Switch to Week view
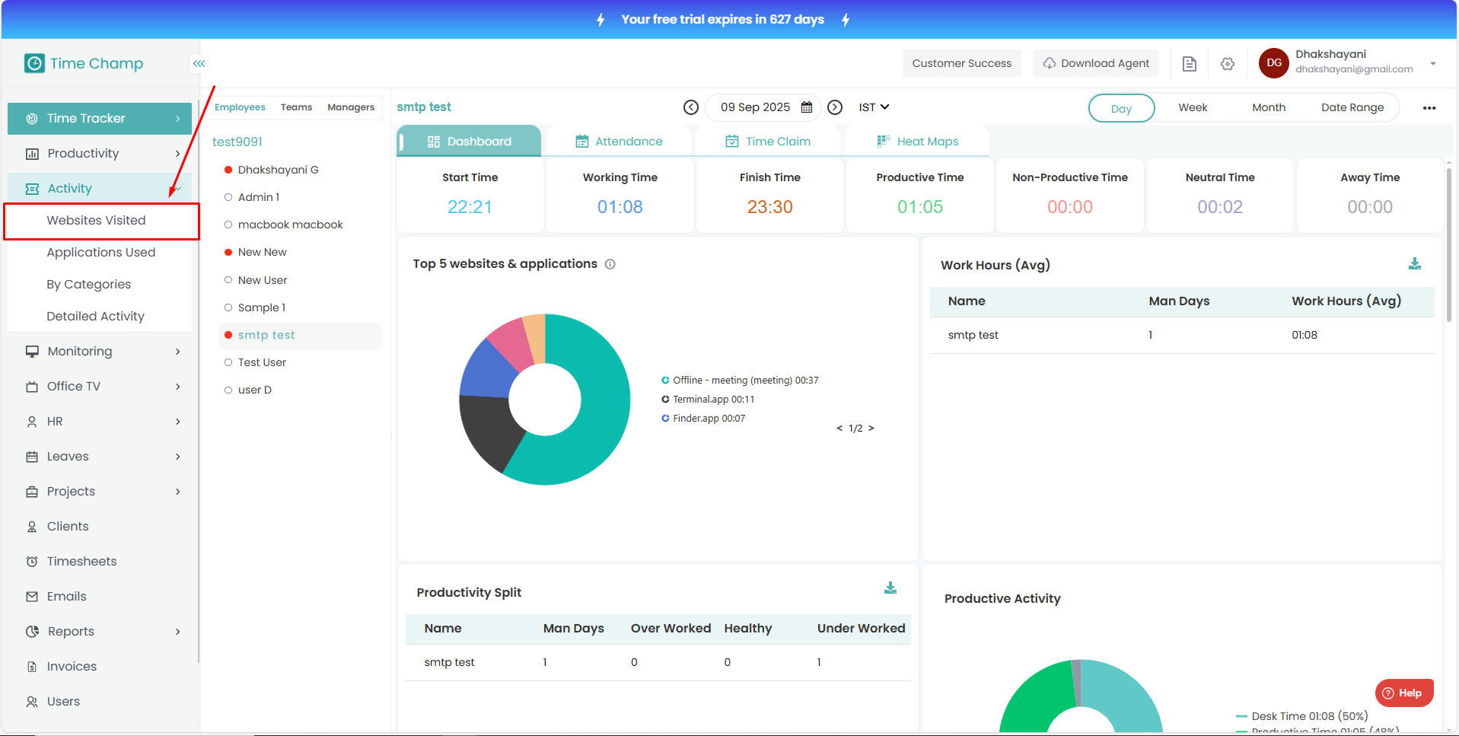Image resolution: width=1459 pixels, height=736 pixels. point(1193,107)
